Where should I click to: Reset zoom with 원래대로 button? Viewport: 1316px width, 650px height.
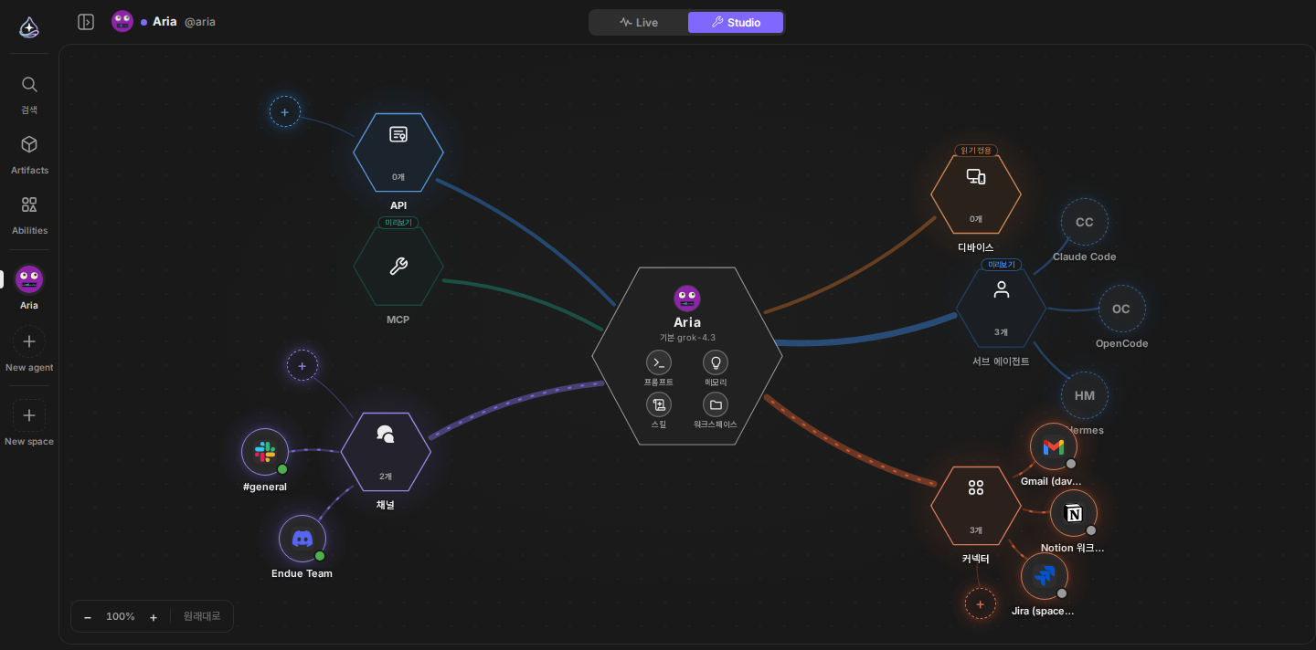pyautogui.click(x=202, y=616)
